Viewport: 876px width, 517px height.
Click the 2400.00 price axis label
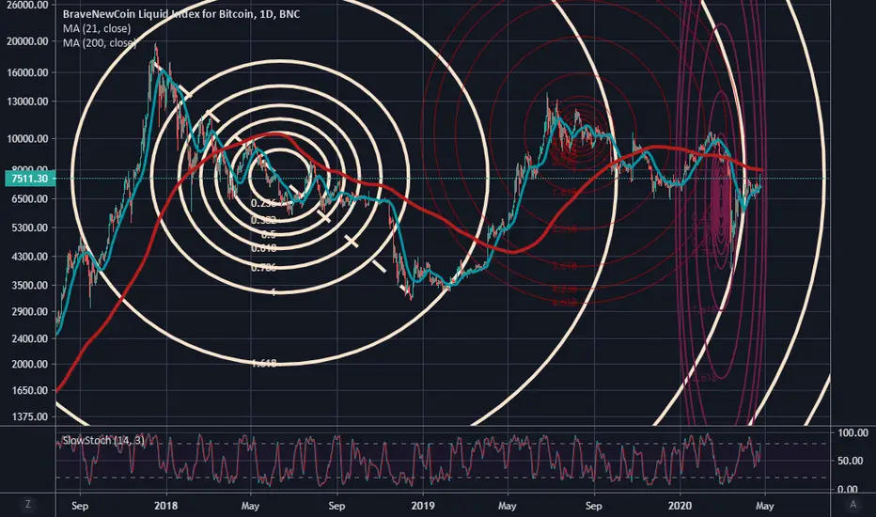click(30, 338)
